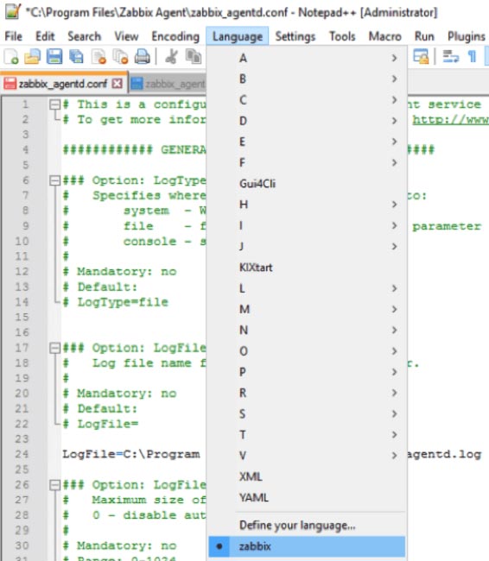This screenshot has width=489, height=561.
Task: Expand the H language submenu
Action: 307,205
